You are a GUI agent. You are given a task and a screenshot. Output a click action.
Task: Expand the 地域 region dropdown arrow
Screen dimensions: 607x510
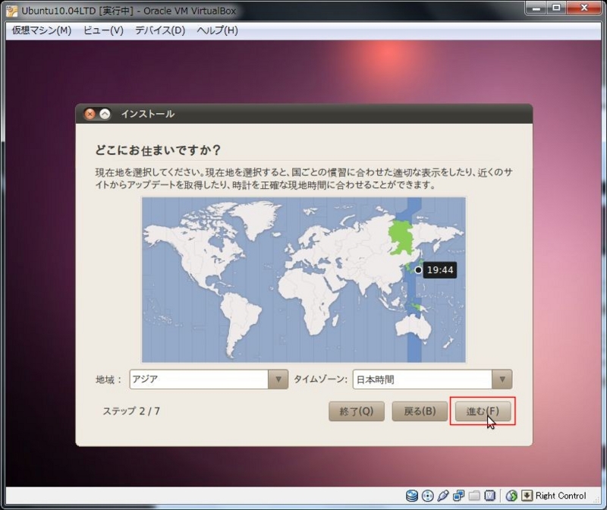[278, 379]
